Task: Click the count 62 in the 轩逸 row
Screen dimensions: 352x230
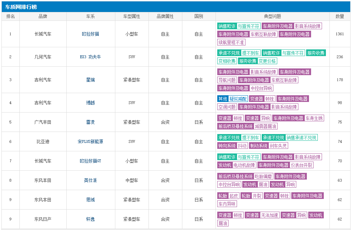Action: point(340,219)
